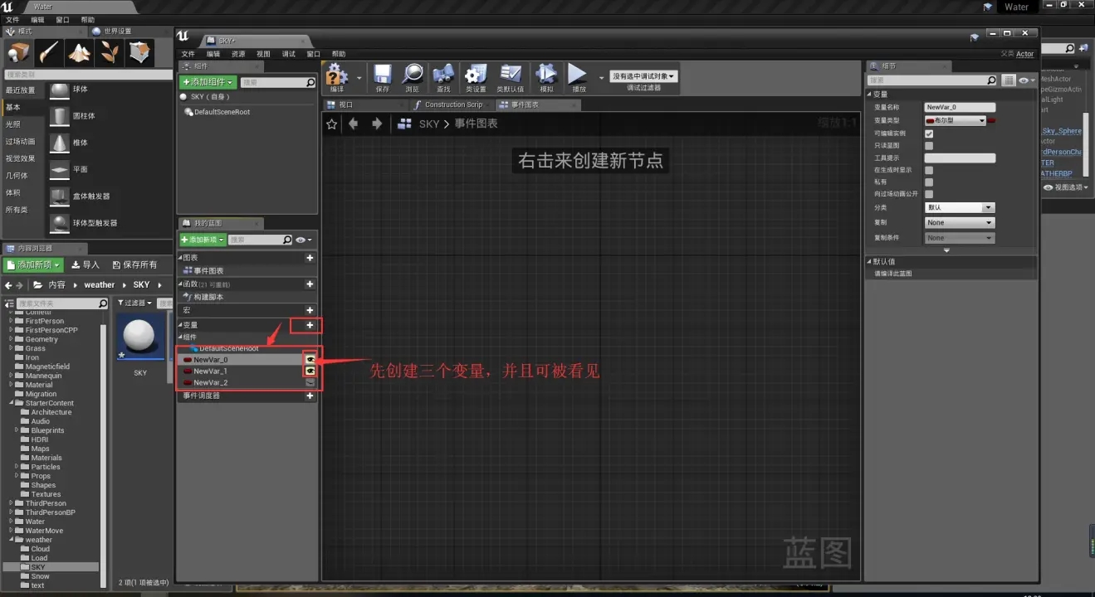Click the Simulation (模拟) toolbar icon

[546, 75]
